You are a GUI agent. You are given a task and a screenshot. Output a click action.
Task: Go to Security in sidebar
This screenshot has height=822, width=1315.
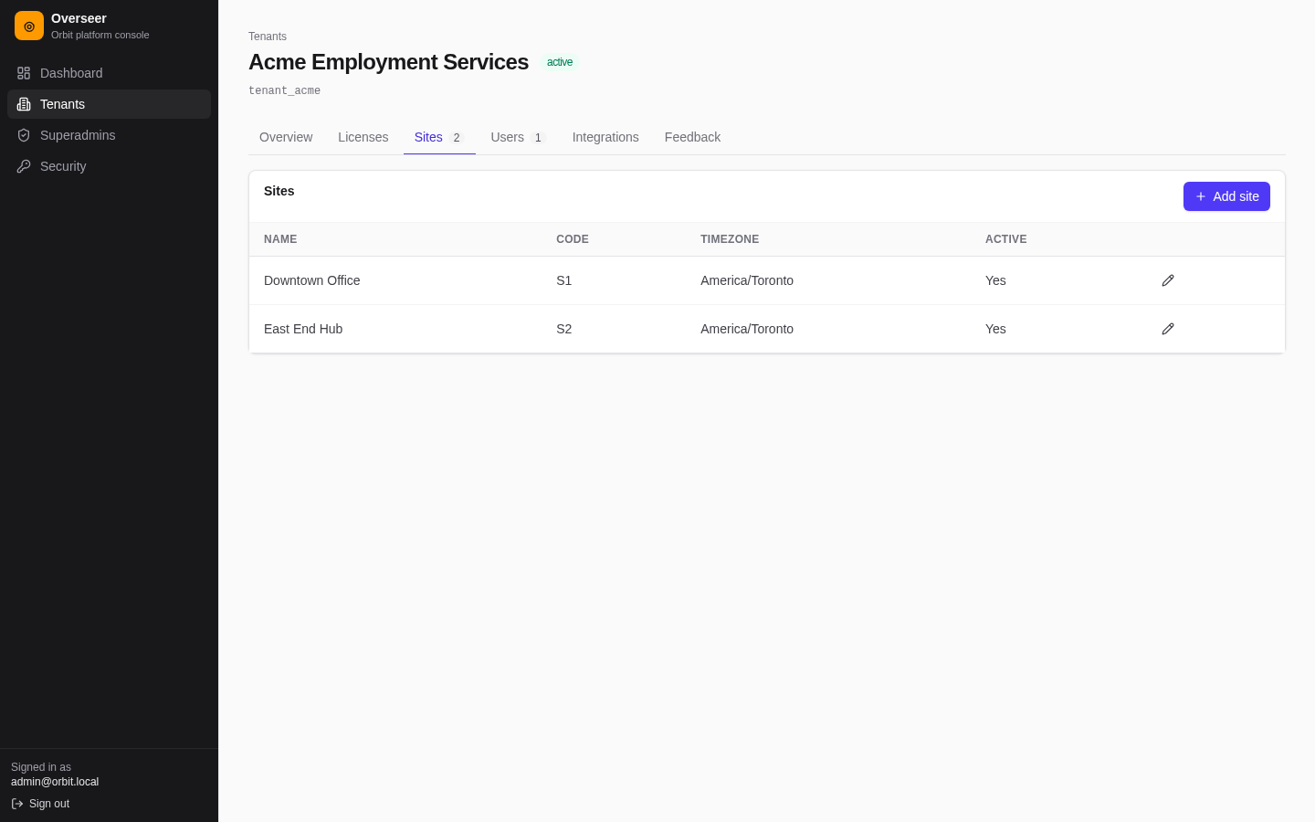tap(109, 166)
